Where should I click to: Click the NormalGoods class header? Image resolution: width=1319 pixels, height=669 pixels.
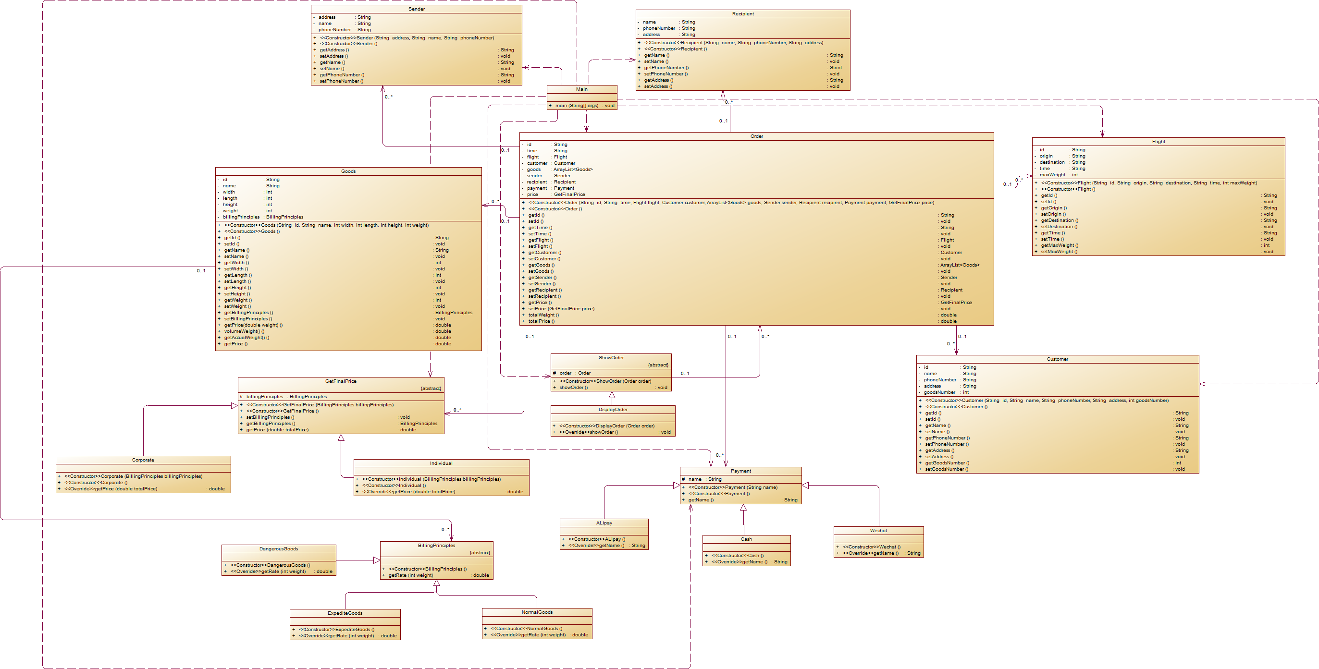(537, 612)
